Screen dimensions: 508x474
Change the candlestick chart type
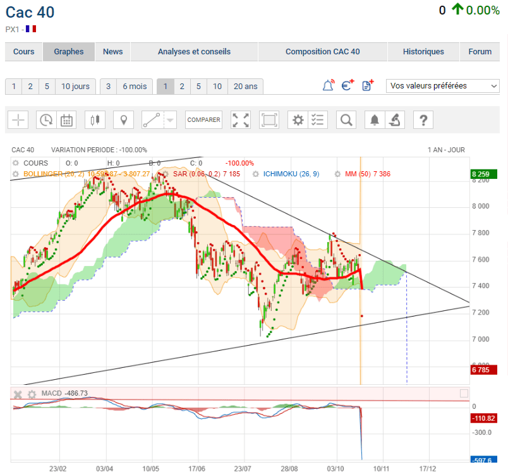[95, 120]
